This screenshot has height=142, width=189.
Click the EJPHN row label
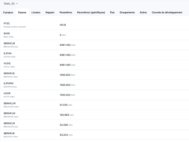pyautogui.click(x=8, y=53)
